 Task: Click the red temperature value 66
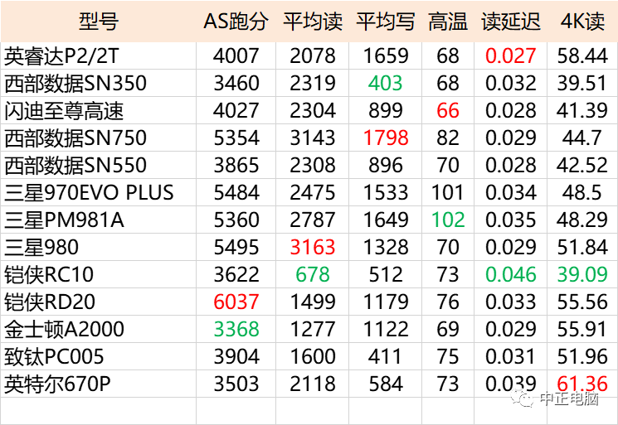tap(448, 110)
